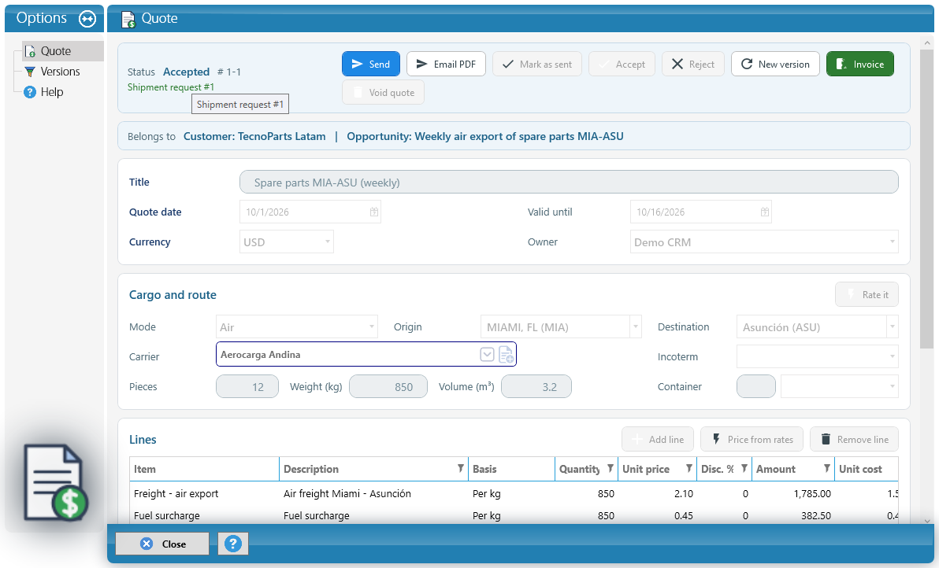Click the Void quote button
This screenshot has width=939, height=568.
click(x=384, y=93)
